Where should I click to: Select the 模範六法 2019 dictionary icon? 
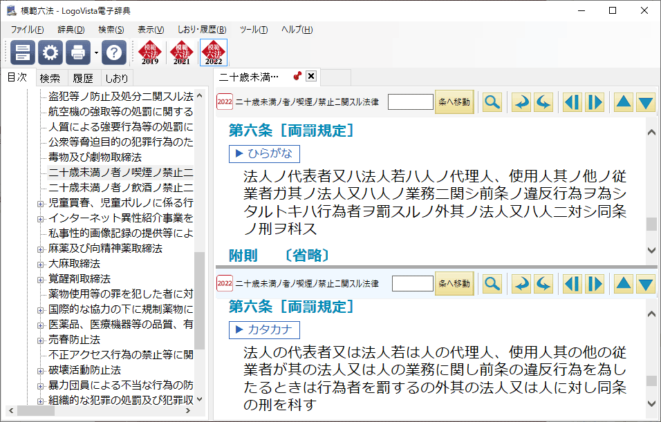(150, 52)
